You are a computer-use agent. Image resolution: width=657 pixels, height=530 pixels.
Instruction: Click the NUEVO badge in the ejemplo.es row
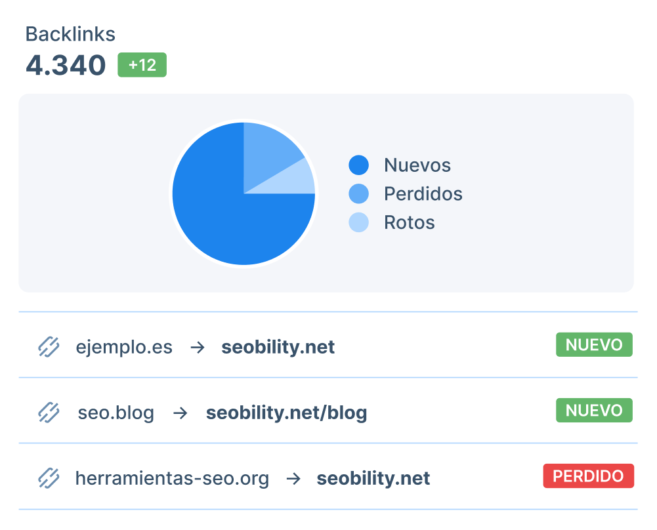(x=594, y=345)
